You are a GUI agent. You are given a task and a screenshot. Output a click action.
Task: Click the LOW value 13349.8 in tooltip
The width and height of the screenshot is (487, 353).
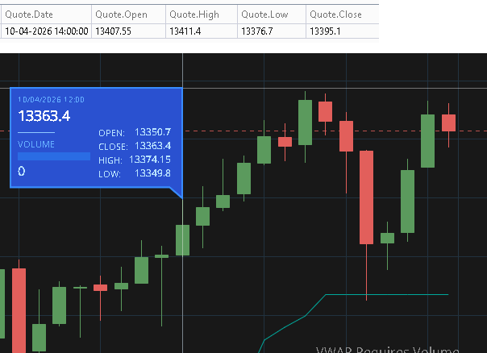pyautogui.click(x=152, y=173)
